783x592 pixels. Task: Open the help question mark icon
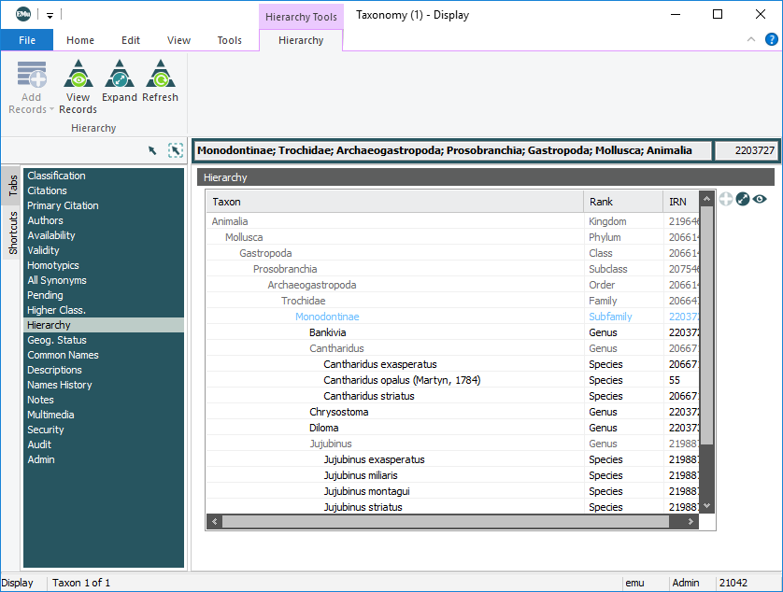coord(771,39)
